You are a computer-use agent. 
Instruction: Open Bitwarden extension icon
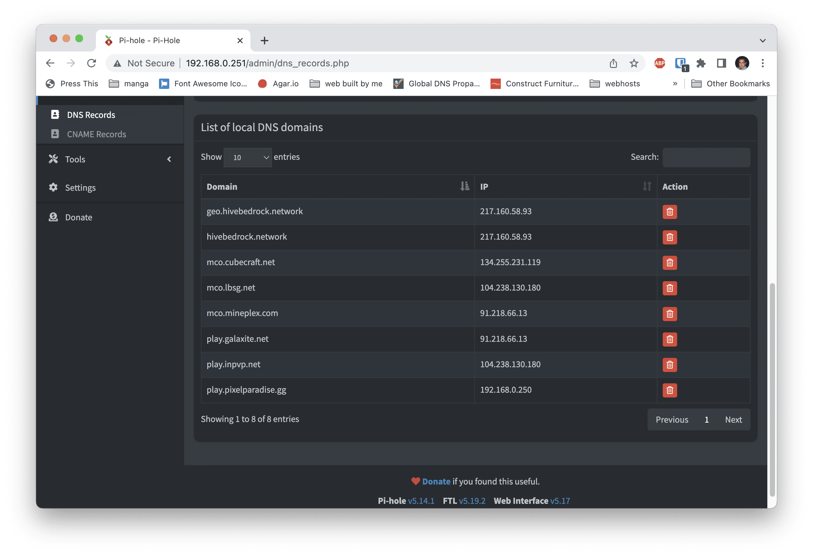[x=681, y=63]
